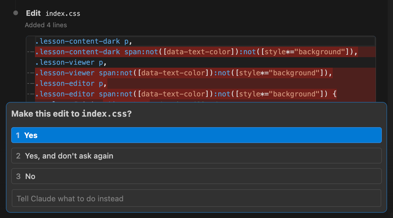393x218 pixels.
Task: Click the bold "Edit" label
Action: pos(33,13)
